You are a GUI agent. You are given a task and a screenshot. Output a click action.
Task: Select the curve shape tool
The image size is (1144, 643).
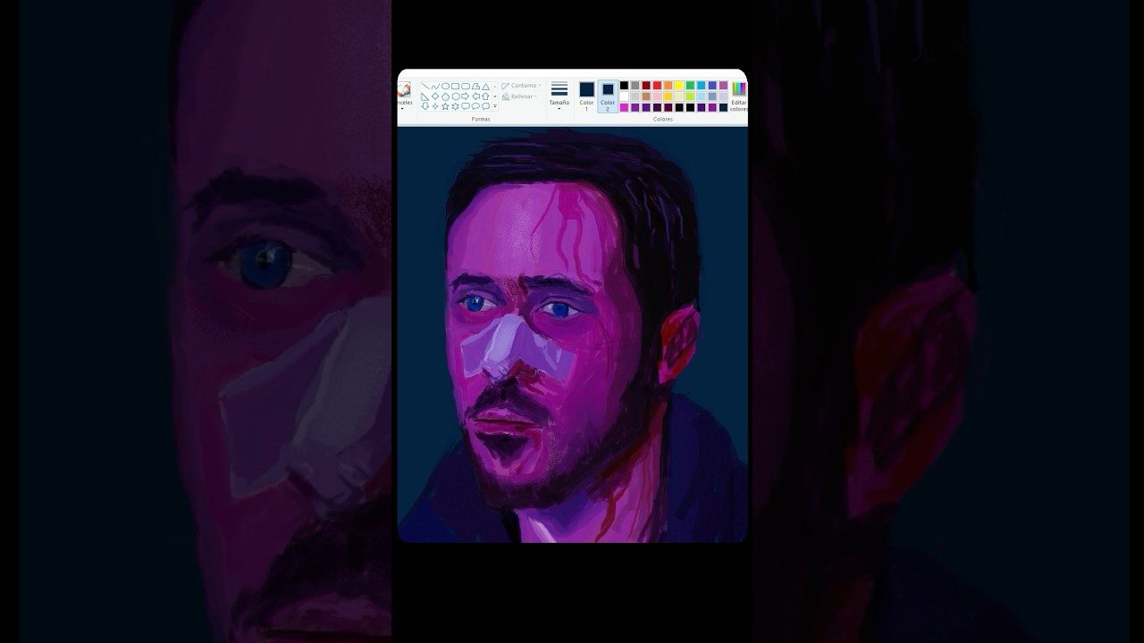[435, 86]
